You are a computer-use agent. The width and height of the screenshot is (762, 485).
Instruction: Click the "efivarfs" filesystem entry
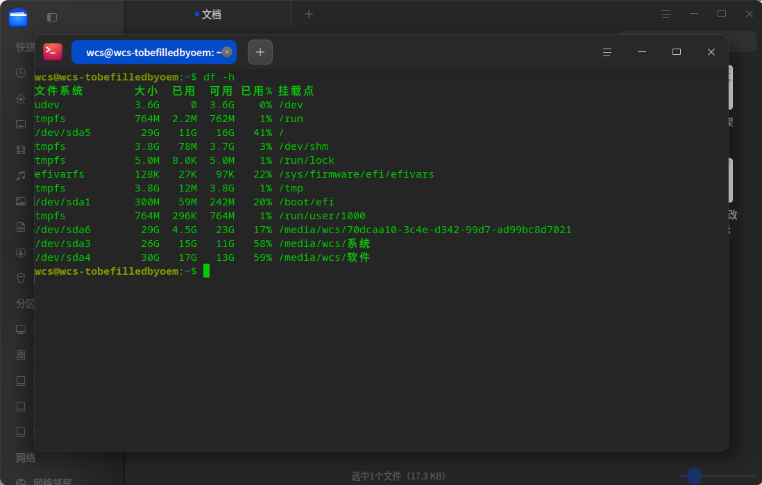pyautogui.click(x=59, y=174)
